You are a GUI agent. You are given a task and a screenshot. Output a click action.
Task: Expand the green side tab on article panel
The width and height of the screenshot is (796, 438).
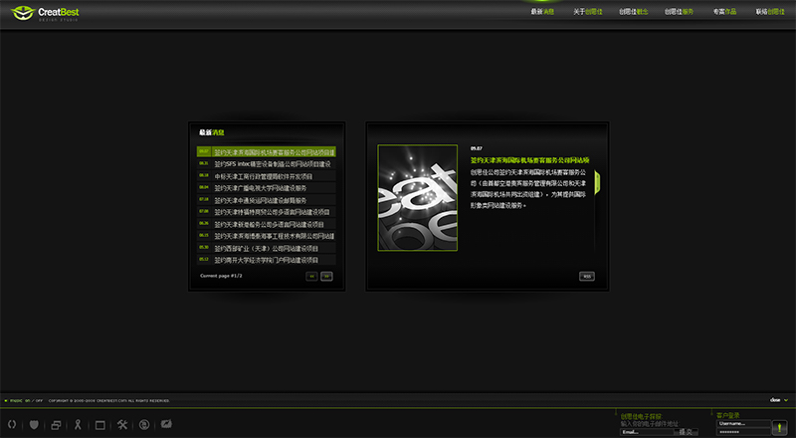599,183
